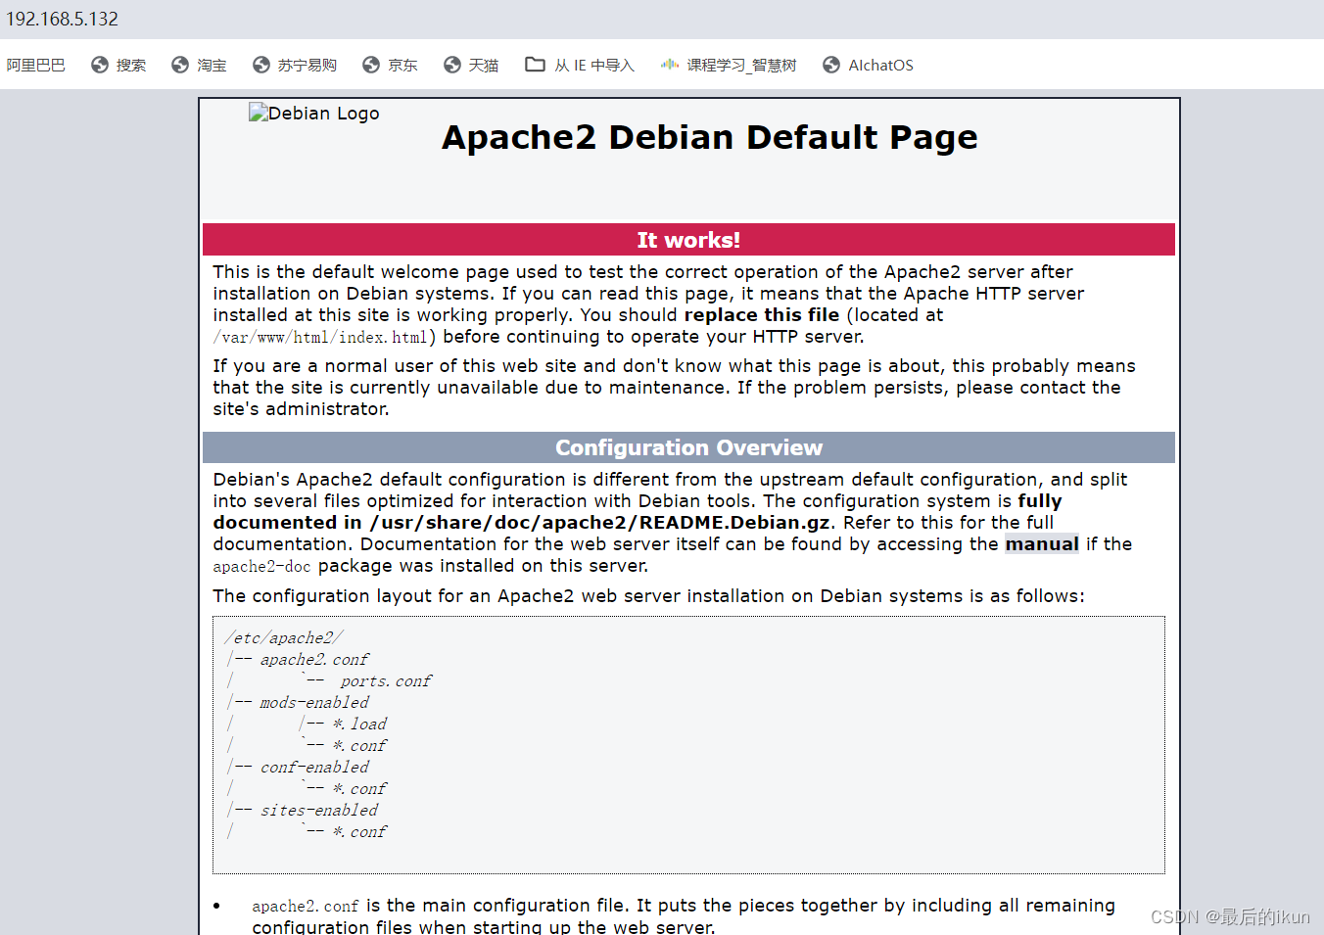The width and height of the screenshot is (1324, 935).
Task: Click the globe icon beside AIchatOS bookmark
Action: tap(831, 65)
